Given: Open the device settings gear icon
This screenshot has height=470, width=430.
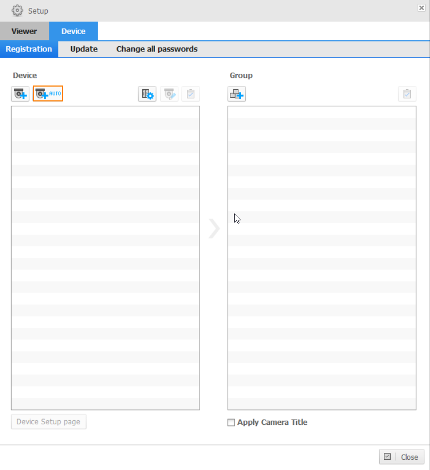Looking at the screenshot, I should pyautogui.click(x=147, y=94).
